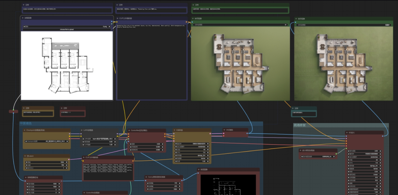Click the Canny edge preview image

[228, 185]
